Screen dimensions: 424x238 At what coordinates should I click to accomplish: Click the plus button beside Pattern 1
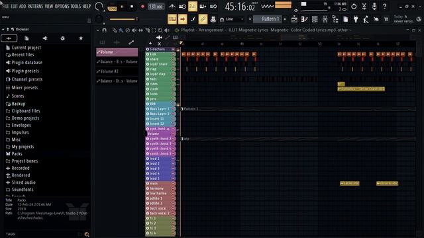click(x=285, y=19)
